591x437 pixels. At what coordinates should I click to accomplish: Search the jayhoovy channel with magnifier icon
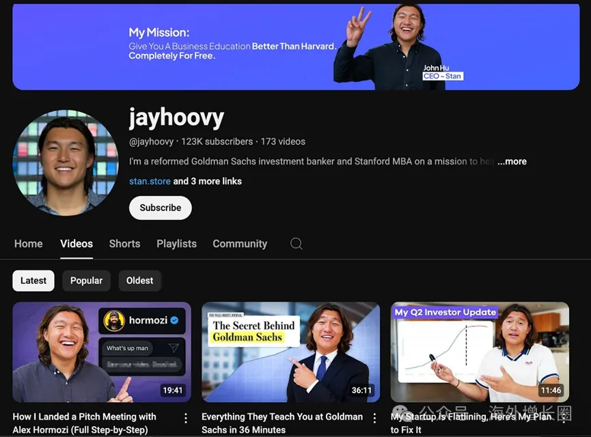coord(296,244)
